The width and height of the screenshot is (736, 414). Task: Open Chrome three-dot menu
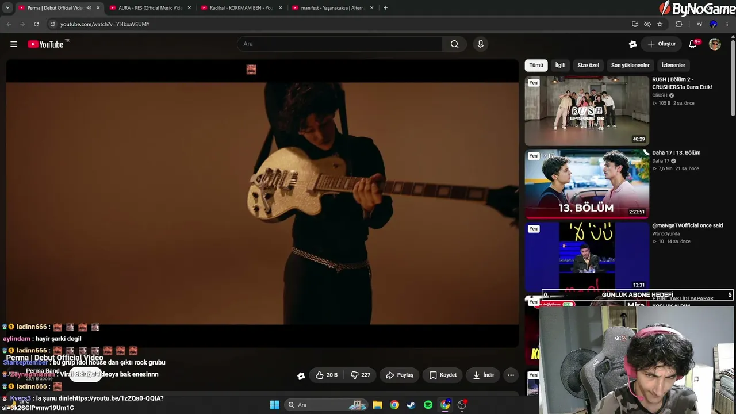point(728,24)
